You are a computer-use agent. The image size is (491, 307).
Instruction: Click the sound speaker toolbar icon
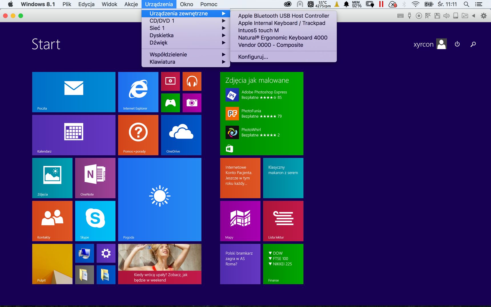tap(446, 16)
